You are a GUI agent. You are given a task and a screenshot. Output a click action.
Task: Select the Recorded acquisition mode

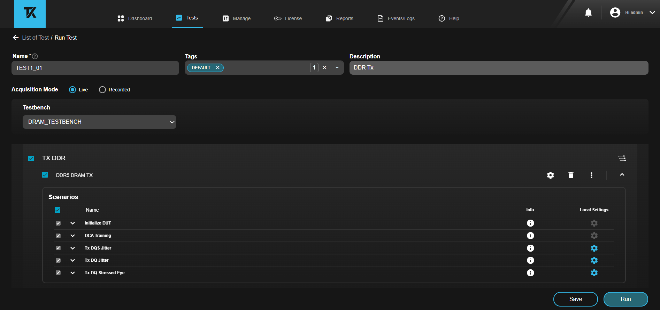[x=102, y=90]
